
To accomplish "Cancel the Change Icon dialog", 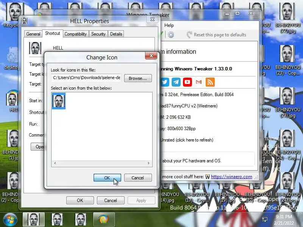I will (138, 177).
